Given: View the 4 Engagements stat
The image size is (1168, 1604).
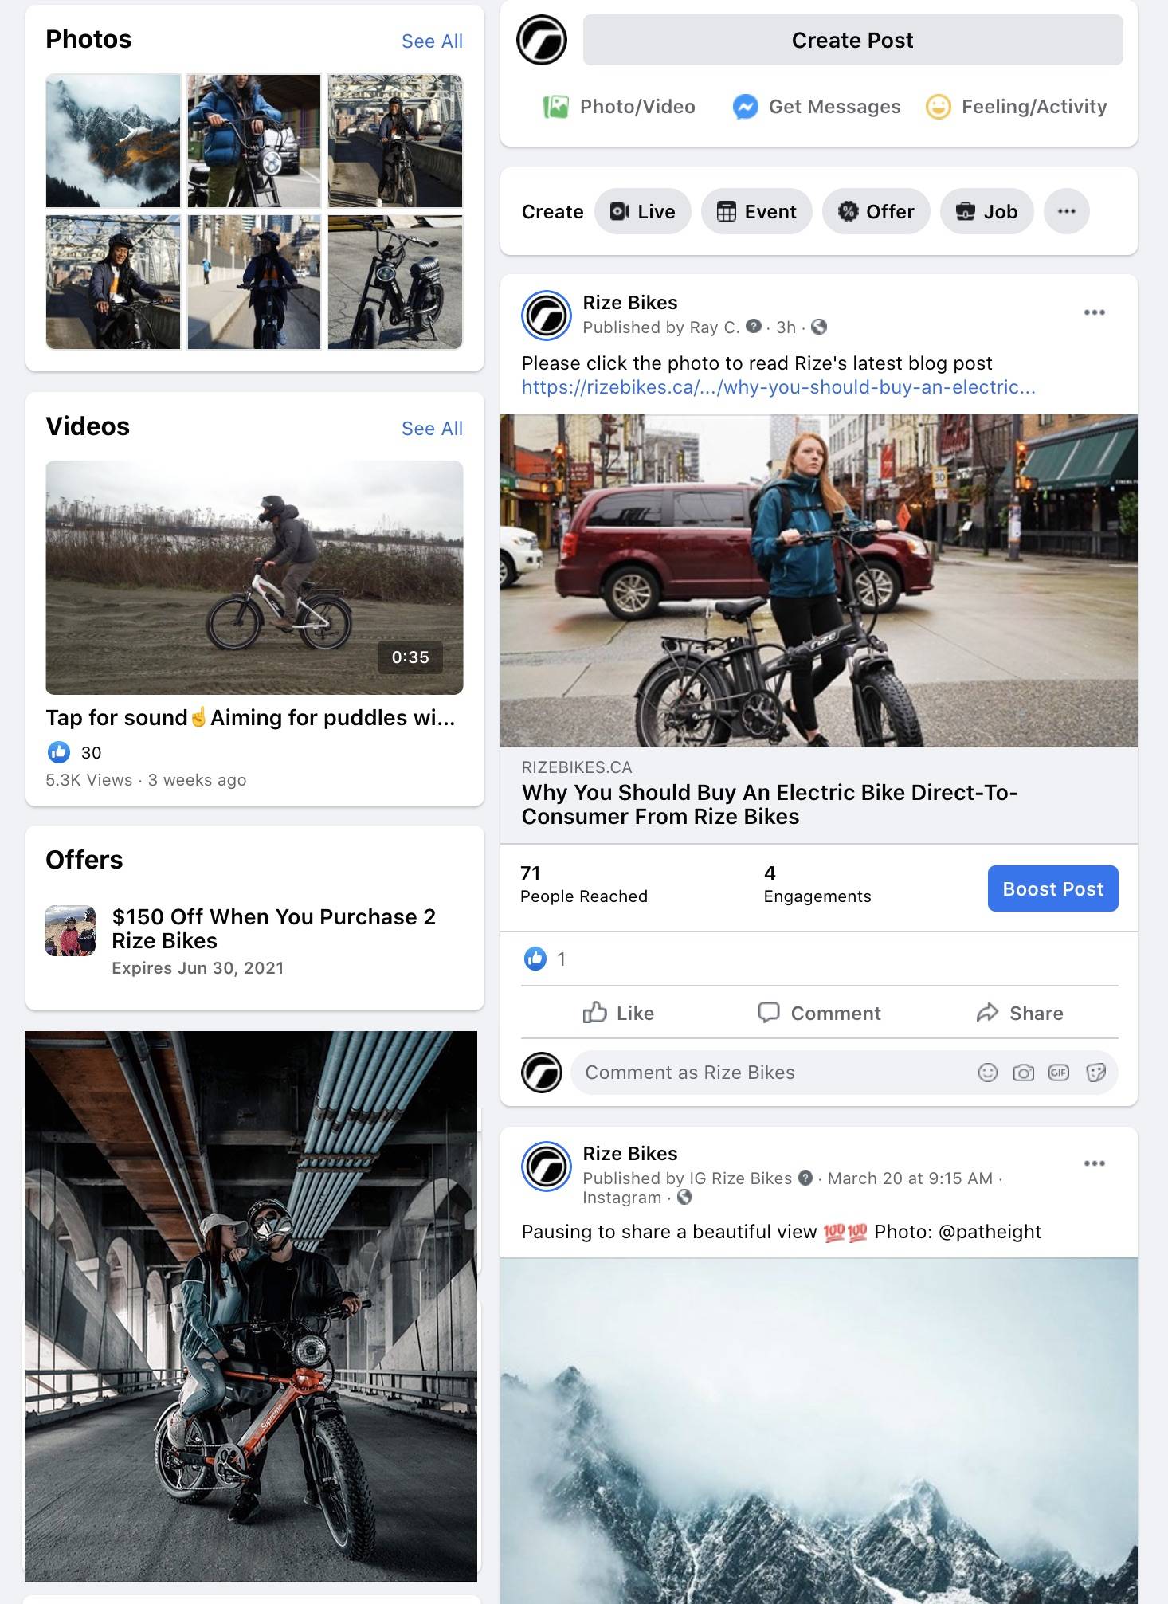Looking at the screenshot, I should click(817, 884).
